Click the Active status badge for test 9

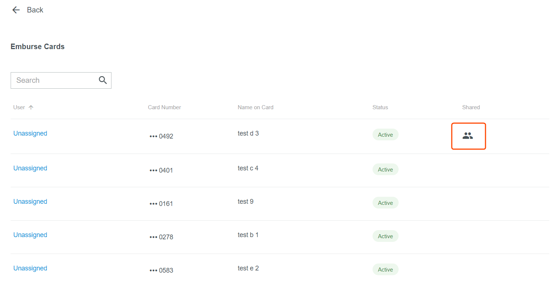pyautogui.click(x=385, y=203)
